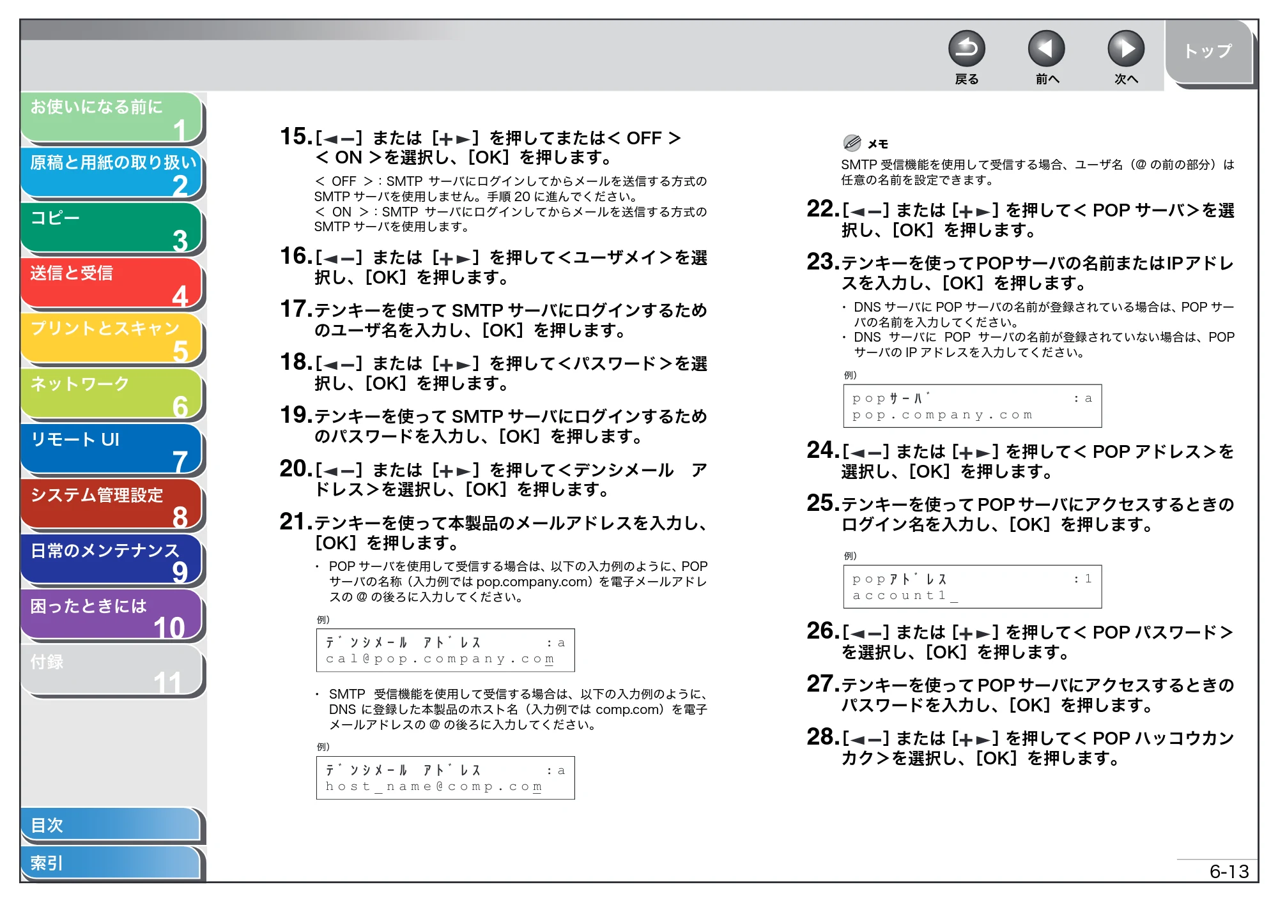Click step 15 heading text
This screenshot has width=1278, height=903.
(481, 147)
